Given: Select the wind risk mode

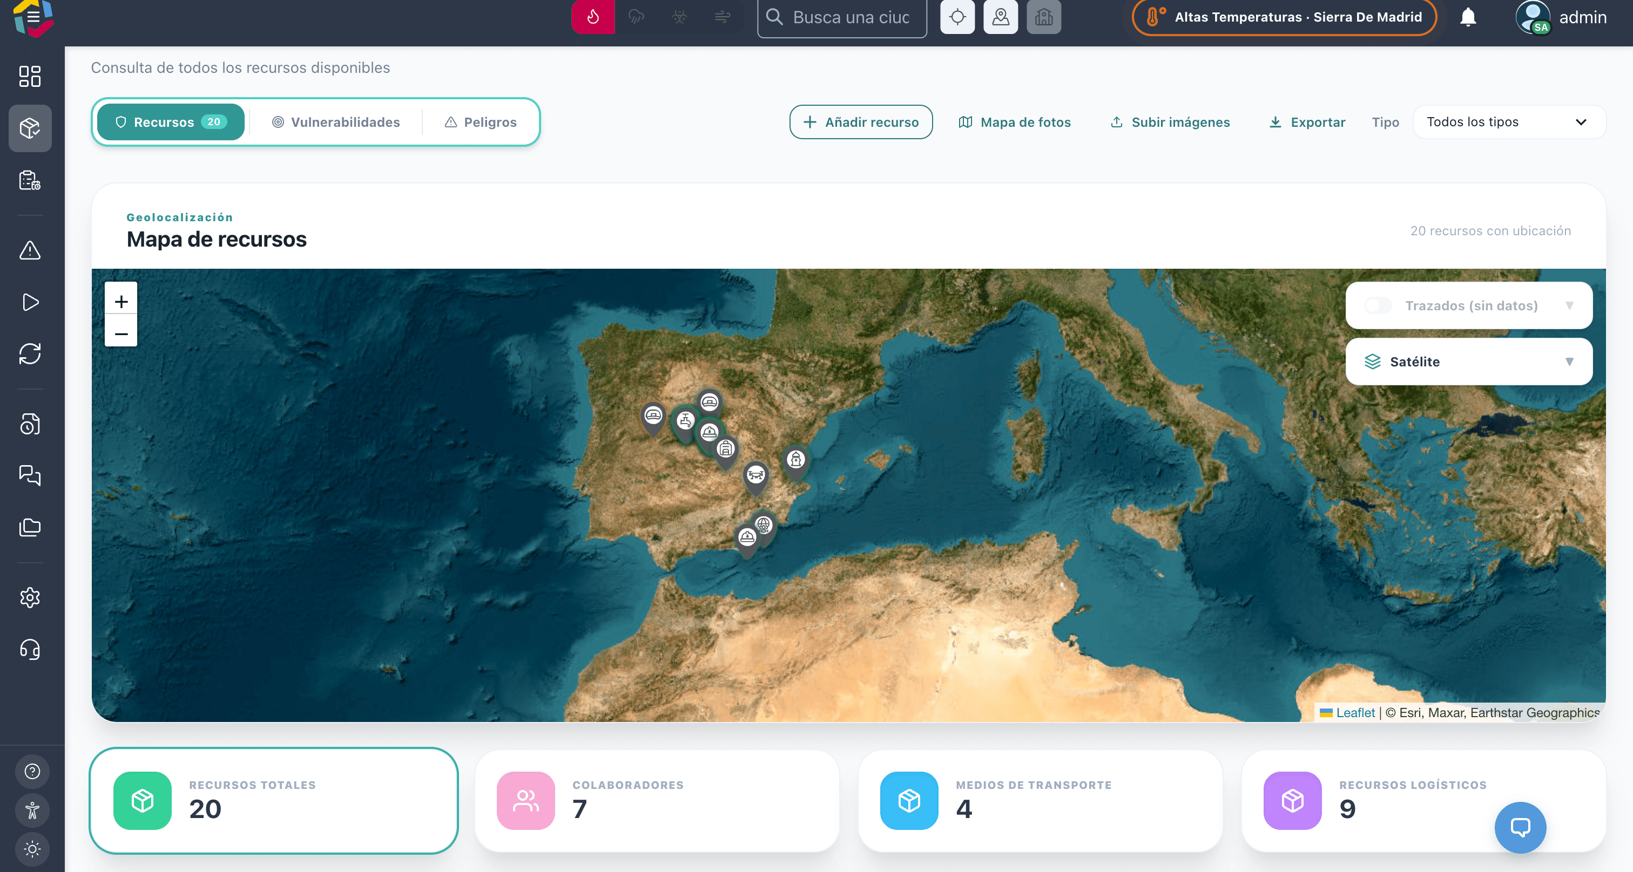Looking at the screenshot, I should [722, 17].
